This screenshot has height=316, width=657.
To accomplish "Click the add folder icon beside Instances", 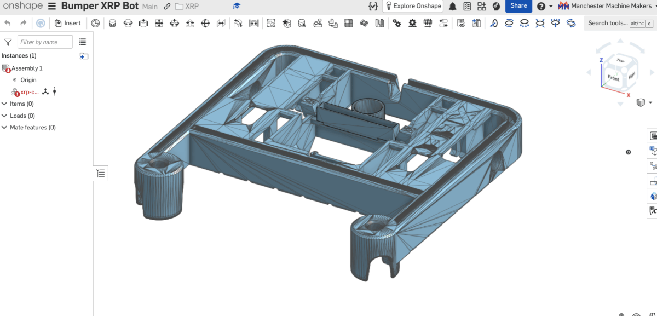I will (x=84, y=56).
